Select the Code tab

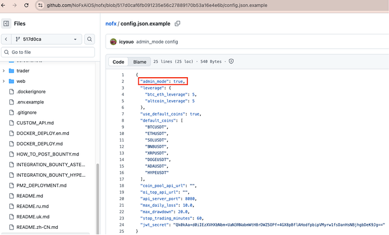coord(118,62)
